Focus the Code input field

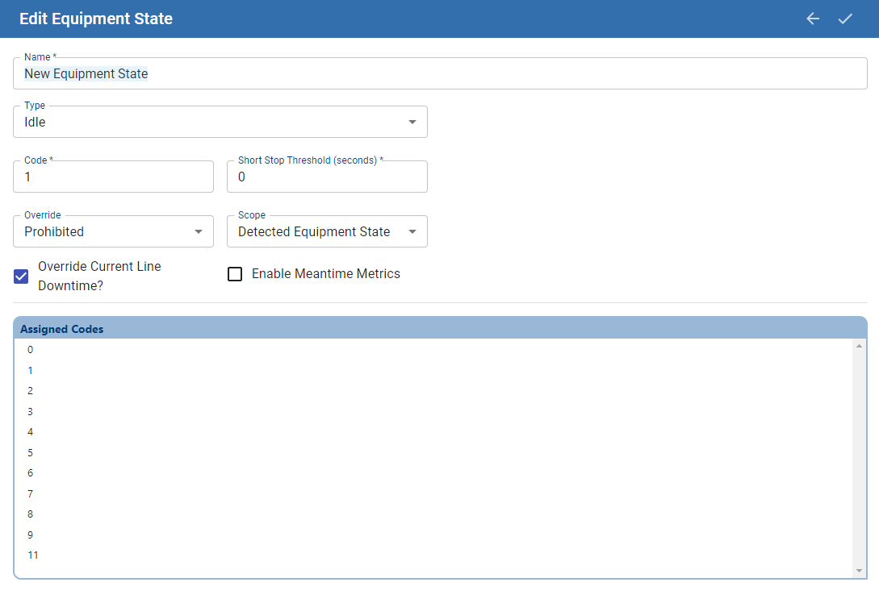(113, 177)
